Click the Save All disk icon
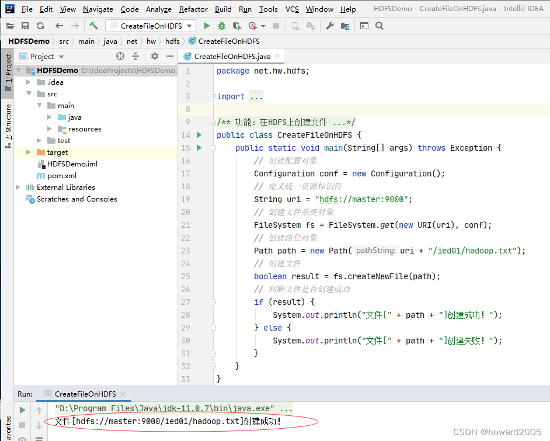 [x=25, y=26]
